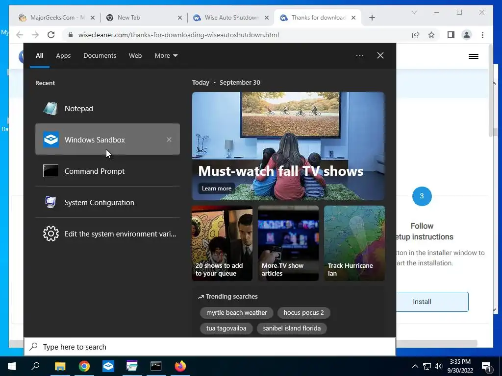Click the webpage vertical scrollbar
Screen dimensions: 502x376
click(490, 91)
